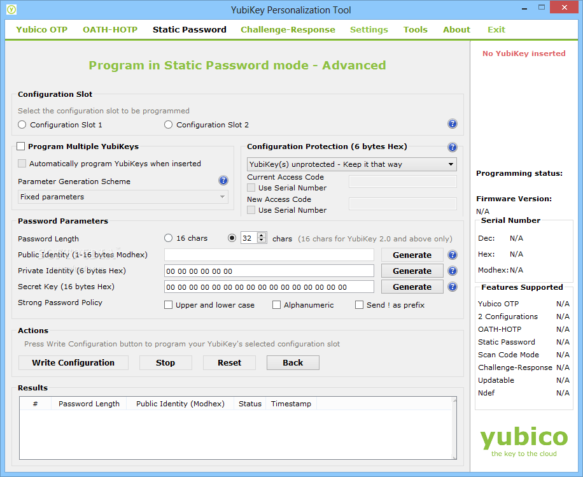
Task: Click the Current Access Code field
Action: click(x=403, y=182)
